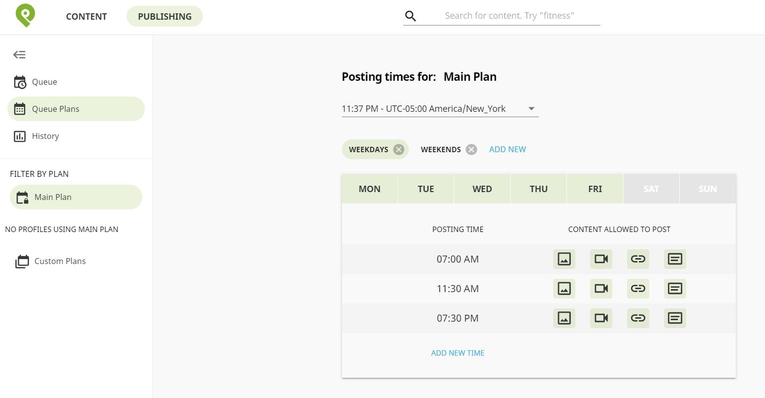Switch to the CONTENT tab

(86, 16)
